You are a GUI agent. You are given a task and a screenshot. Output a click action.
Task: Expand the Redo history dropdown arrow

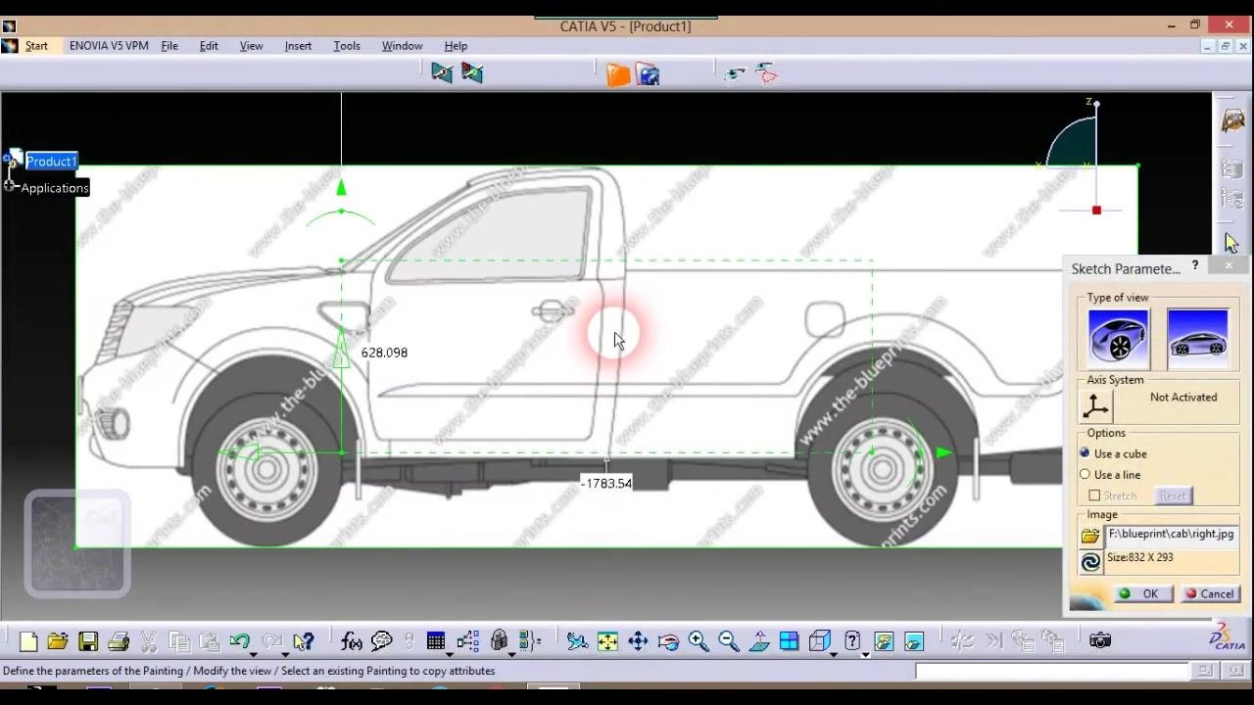click(x=285, y=654)
